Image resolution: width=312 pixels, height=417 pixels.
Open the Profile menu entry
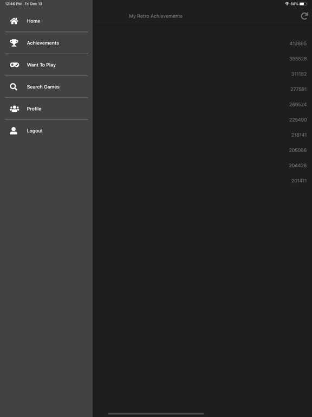(46, 109)
